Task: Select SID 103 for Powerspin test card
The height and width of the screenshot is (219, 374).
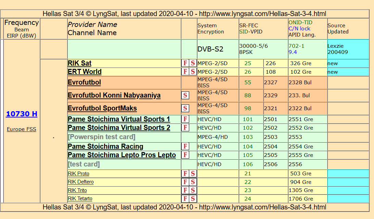Action: (248, 137)
